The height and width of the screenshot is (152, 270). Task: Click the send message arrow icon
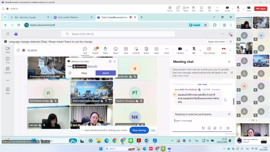228,128
